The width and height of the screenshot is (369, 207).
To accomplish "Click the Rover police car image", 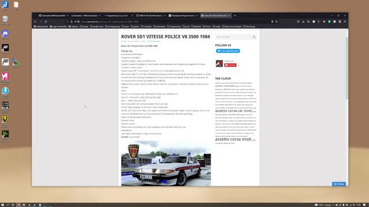I will click(166, 163).
